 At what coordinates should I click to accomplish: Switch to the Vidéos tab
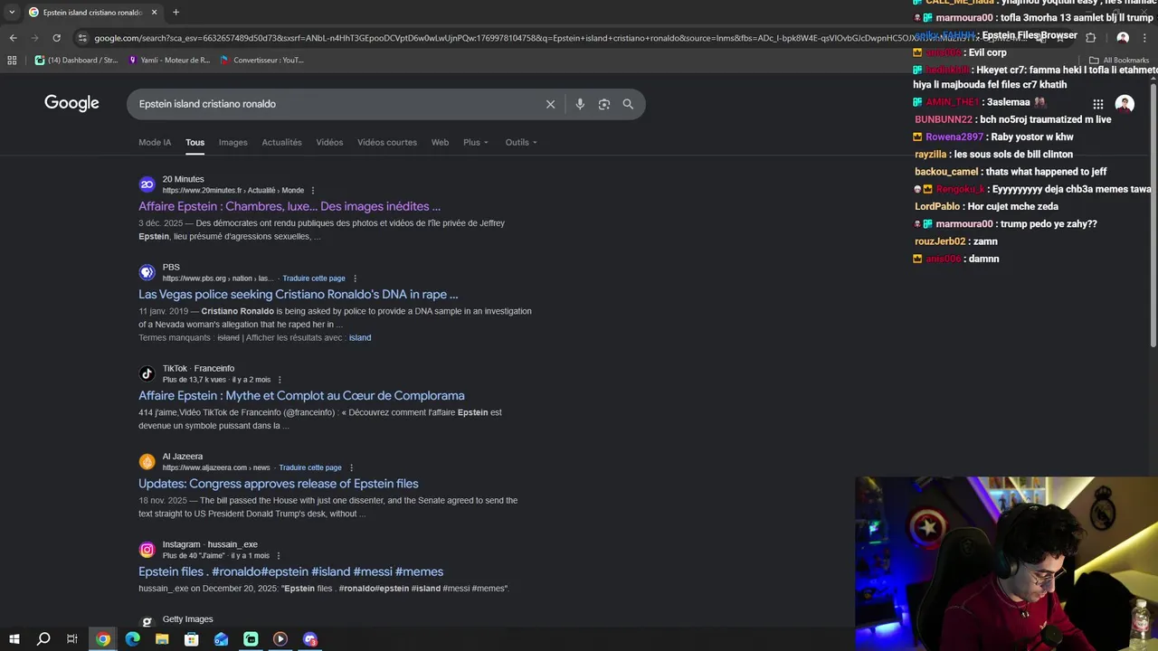(329, 143)
